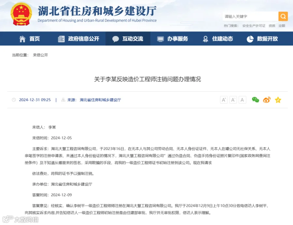The height and width of the screenshot is (225, 293).
Task: Click the Weibo share icon
Action: pos(266,100)
